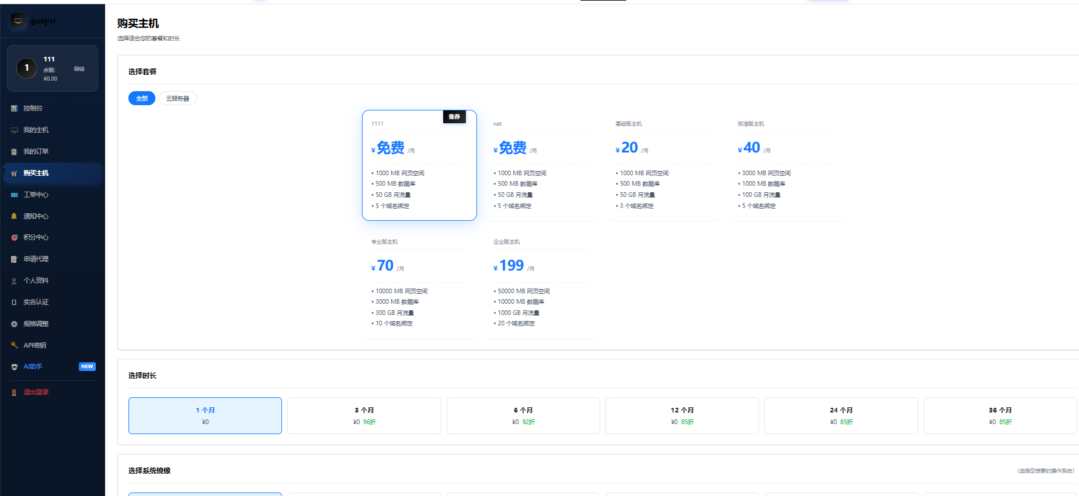Click the 积分中心 target icon
The image size is (1079, 496).
click(x=14, y=238)
